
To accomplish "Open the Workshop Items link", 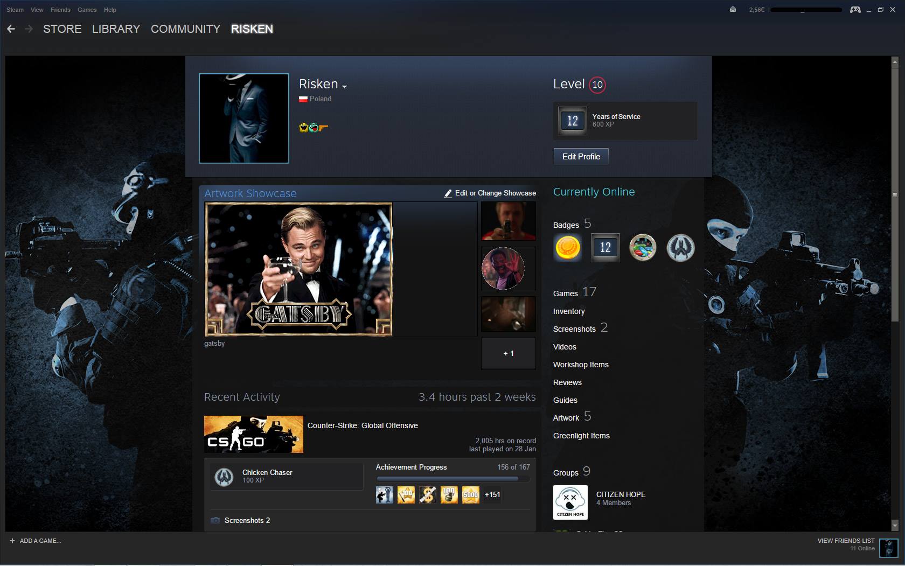I will [x=581, y=365].
